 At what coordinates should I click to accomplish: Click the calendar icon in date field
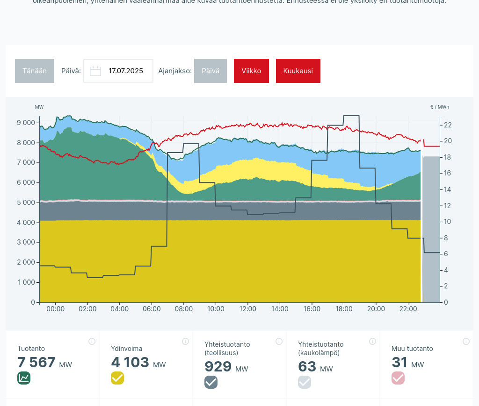click(95, 71)
